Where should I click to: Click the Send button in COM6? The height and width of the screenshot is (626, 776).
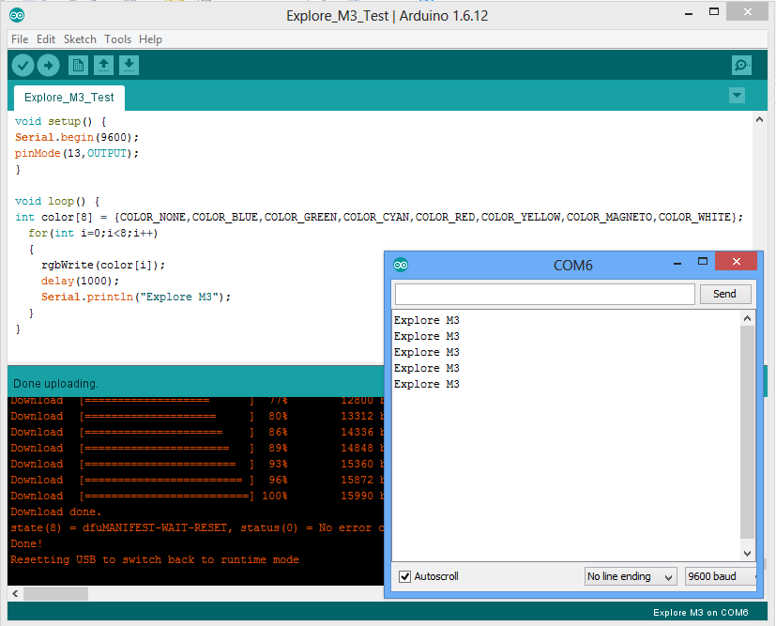pos(725,294)
